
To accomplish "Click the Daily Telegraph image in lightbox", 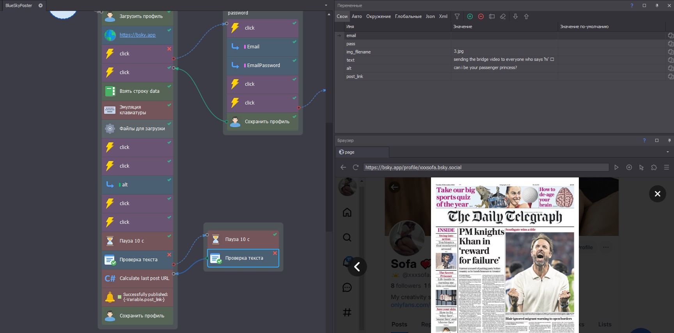I will (x=505, y=255).
